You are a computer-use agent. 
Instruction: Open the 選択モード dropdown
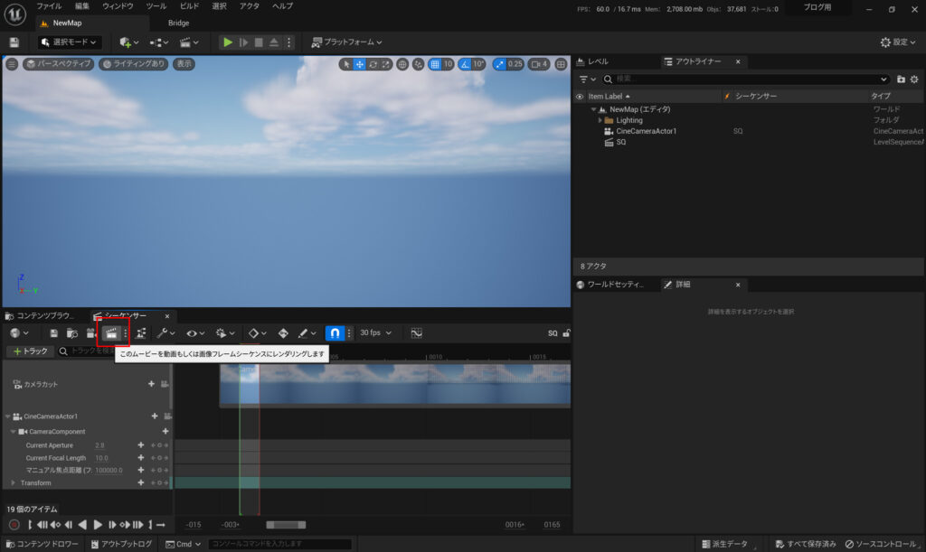[x=71, y=42]
